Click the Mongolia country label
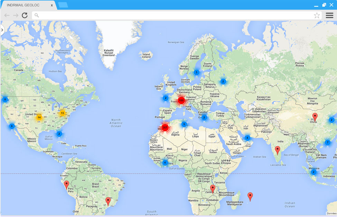Viewport: 337px width, 217px height. coord(312,101)
